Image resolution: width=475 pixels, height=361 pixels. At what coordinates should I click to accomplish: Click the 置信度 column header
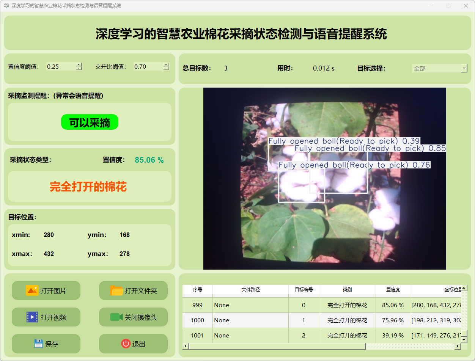pos(393,289)
